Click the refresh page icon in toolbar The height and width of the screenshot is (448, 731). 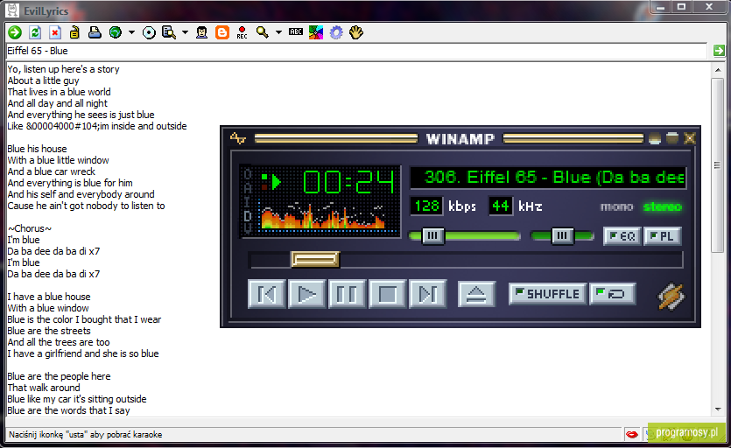pos(35,32)
